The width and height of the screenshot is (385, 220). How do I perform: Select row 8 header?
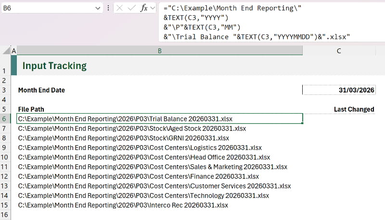(x=5, y=138)
